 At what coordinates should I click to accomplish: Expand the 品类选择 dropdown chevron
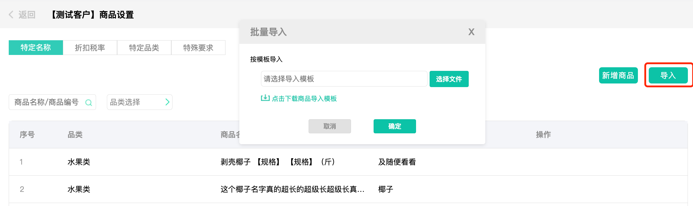click(167, 102)
